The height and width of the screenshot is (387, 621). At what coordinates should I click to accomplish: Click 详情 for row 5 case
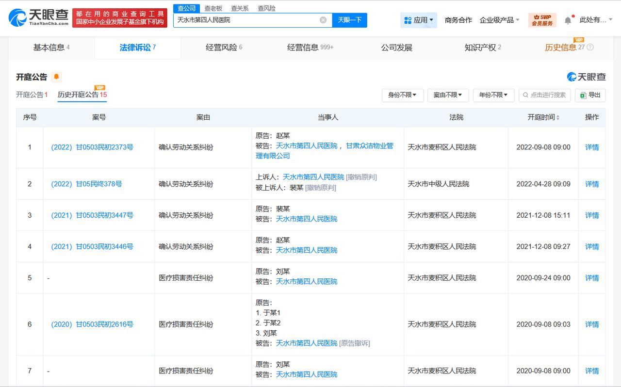[592, 278]
